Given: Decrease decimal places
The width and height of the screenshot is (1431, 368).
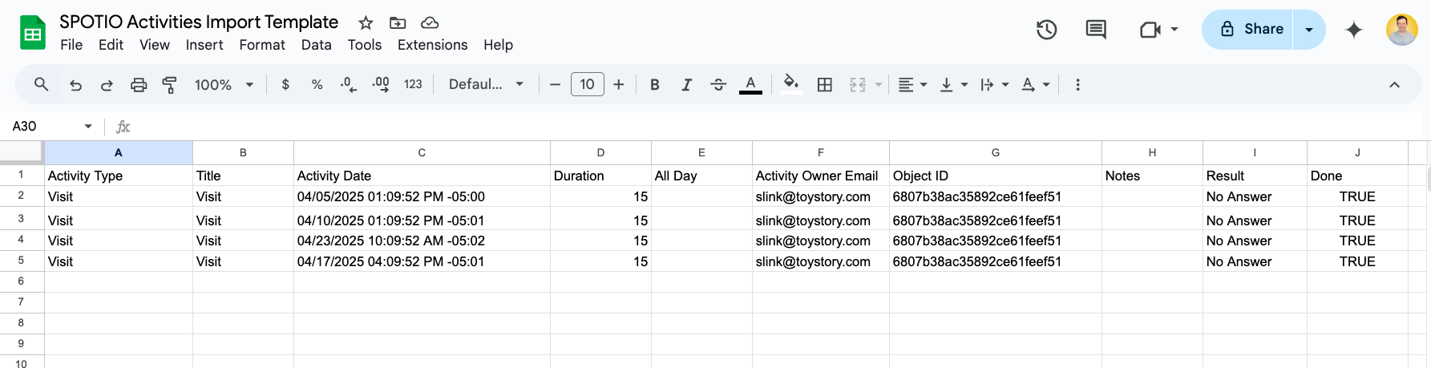Looking at the screenshot, I should tap(349, 84).
